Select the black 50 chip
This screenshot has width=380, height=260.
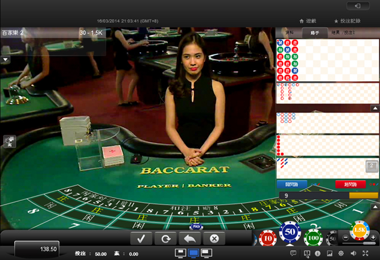332,238
